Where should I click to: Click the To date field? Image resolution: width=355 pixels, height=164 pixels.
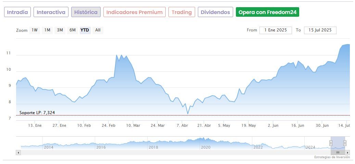[320, 30]
